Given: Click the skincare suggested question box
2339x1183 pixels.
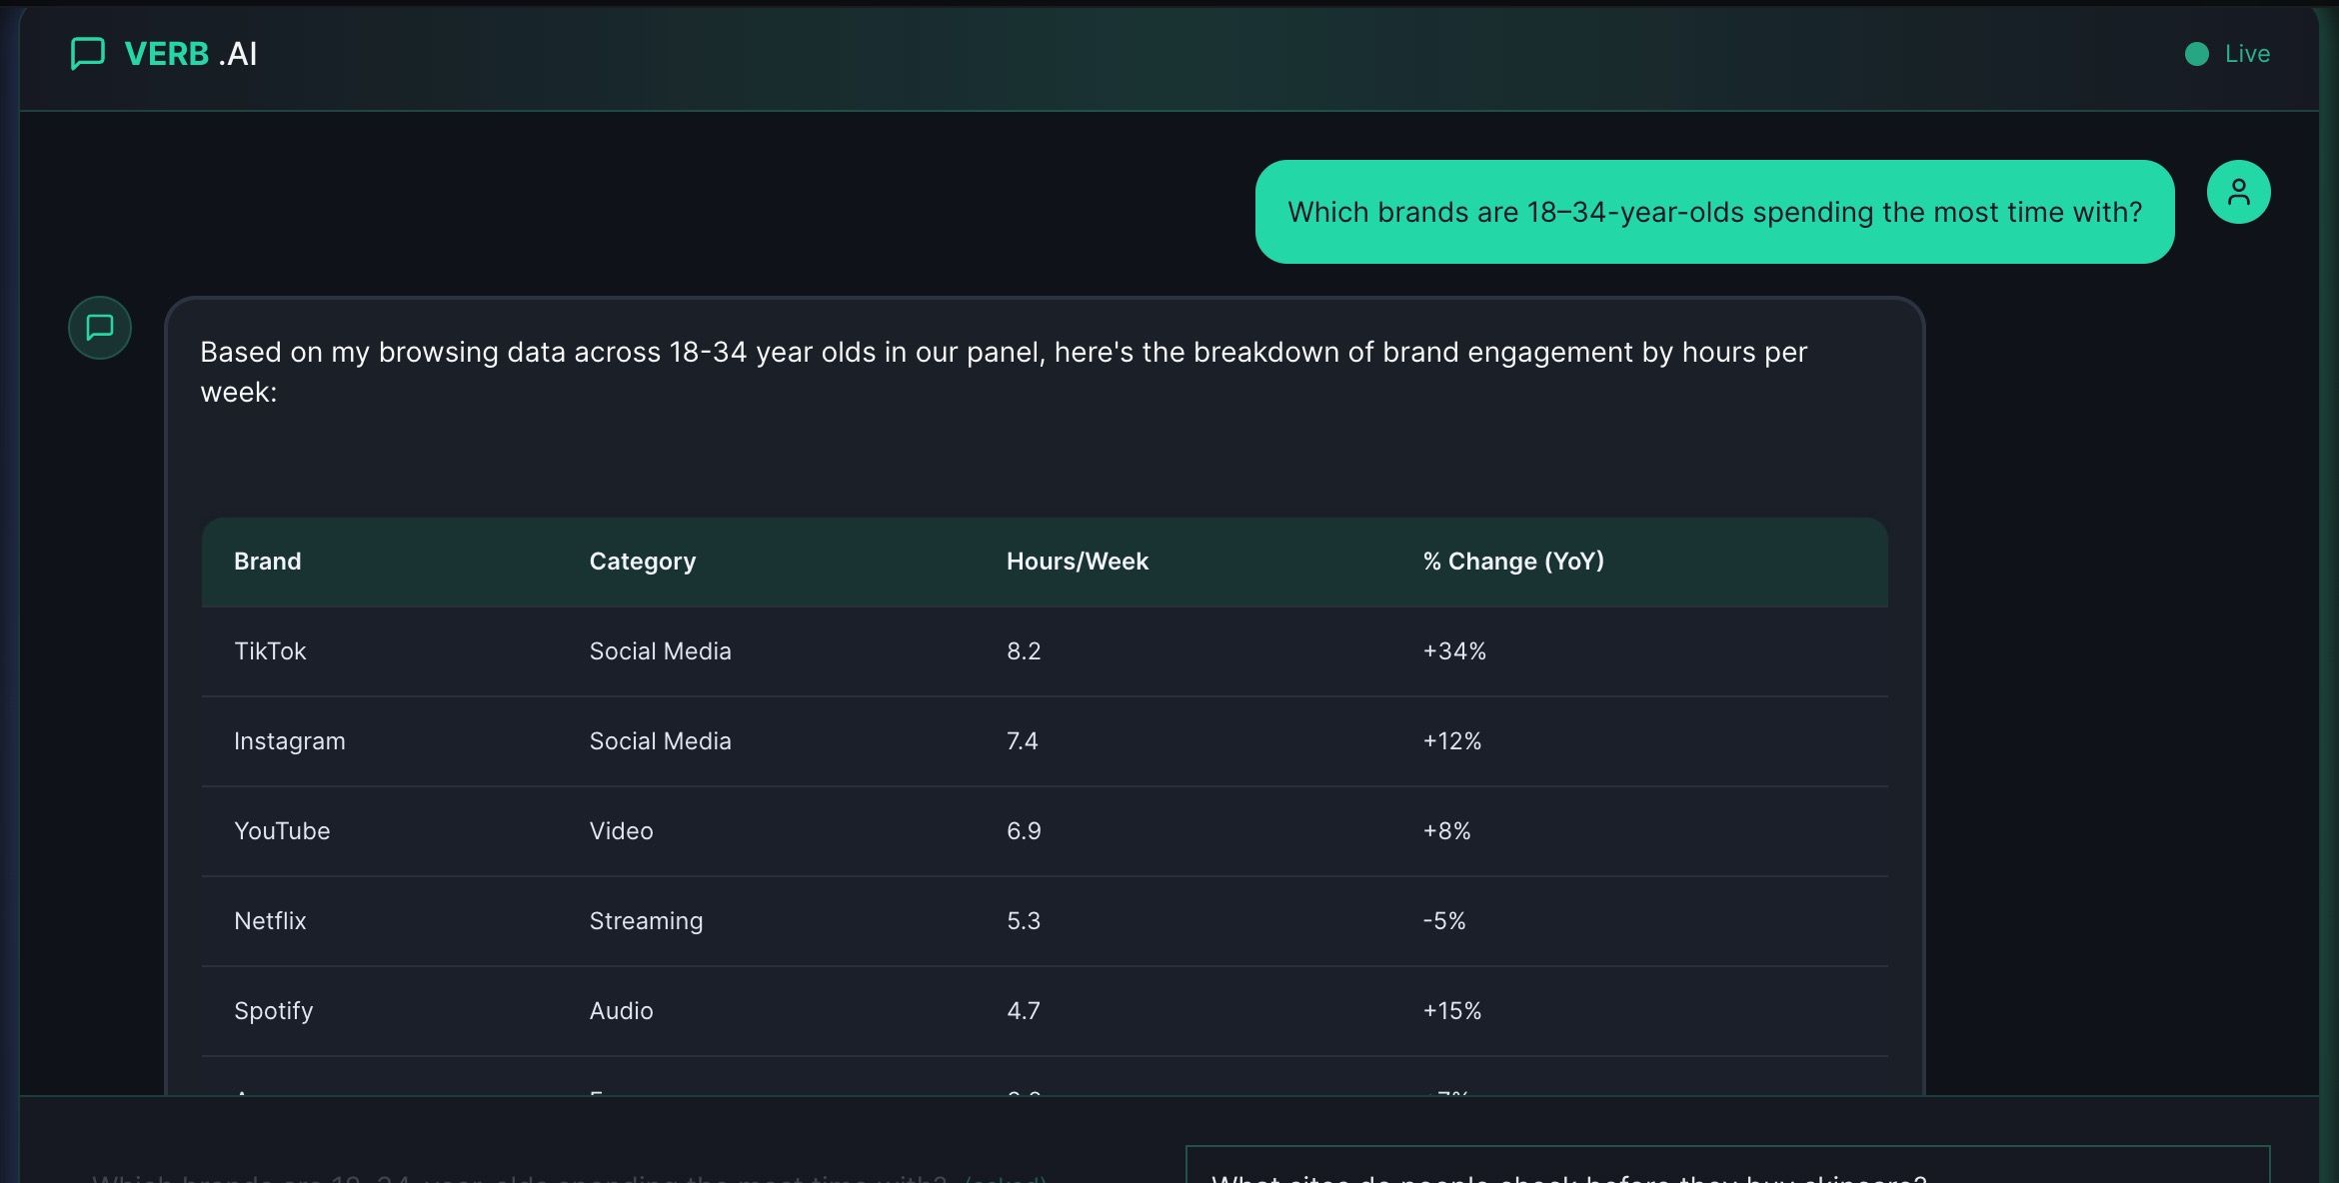Looking at the screenshot, I should coord(1726,1167).
